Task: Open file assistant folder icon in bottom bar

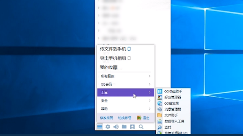Action: coord(124,127)
